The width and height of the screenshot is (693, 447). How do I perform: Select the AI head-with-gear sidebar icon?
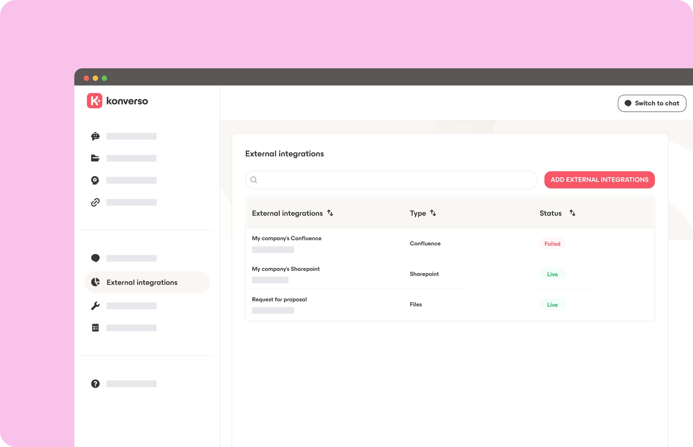[95, 180]
